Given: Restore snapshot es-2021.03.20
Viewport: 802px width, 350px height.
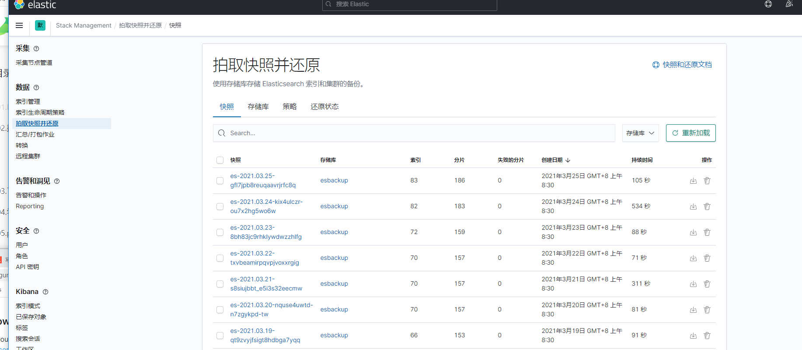Looking at the screenshot, I should coord(693,310).
